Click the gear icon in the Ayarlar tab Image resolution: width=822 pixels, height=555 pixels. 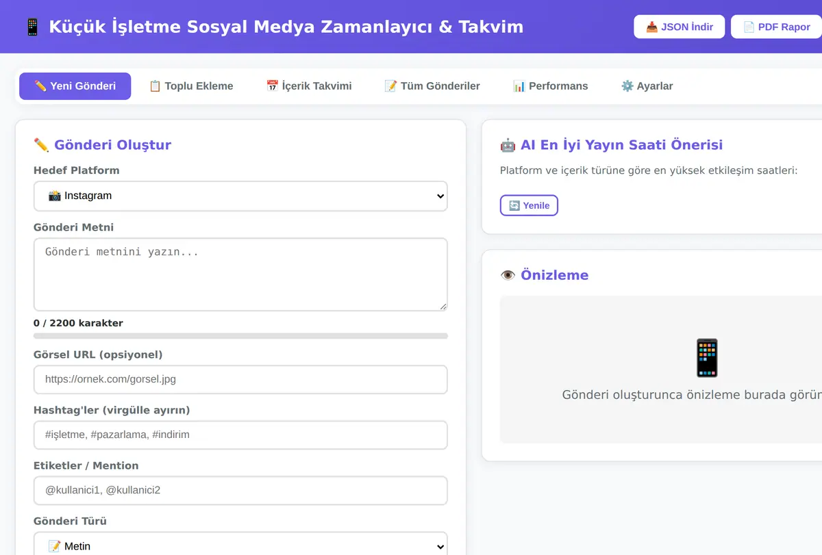pos(627,86)
